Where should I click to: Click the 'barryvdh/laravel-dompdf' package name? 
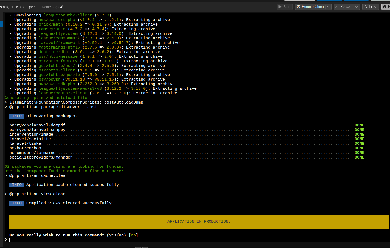click(x=37, y=125)
